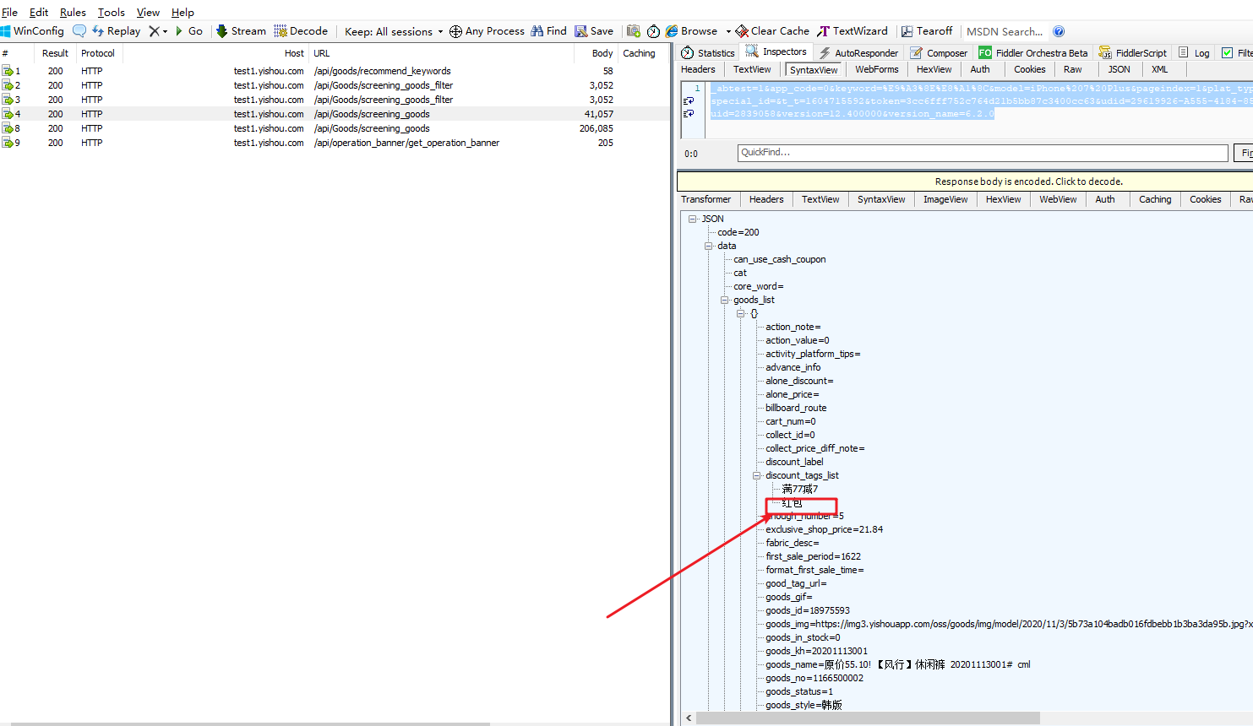Select the recommend_keywords session row
The height and width of the screenshot is (726, 1253).
click(335, 71)
